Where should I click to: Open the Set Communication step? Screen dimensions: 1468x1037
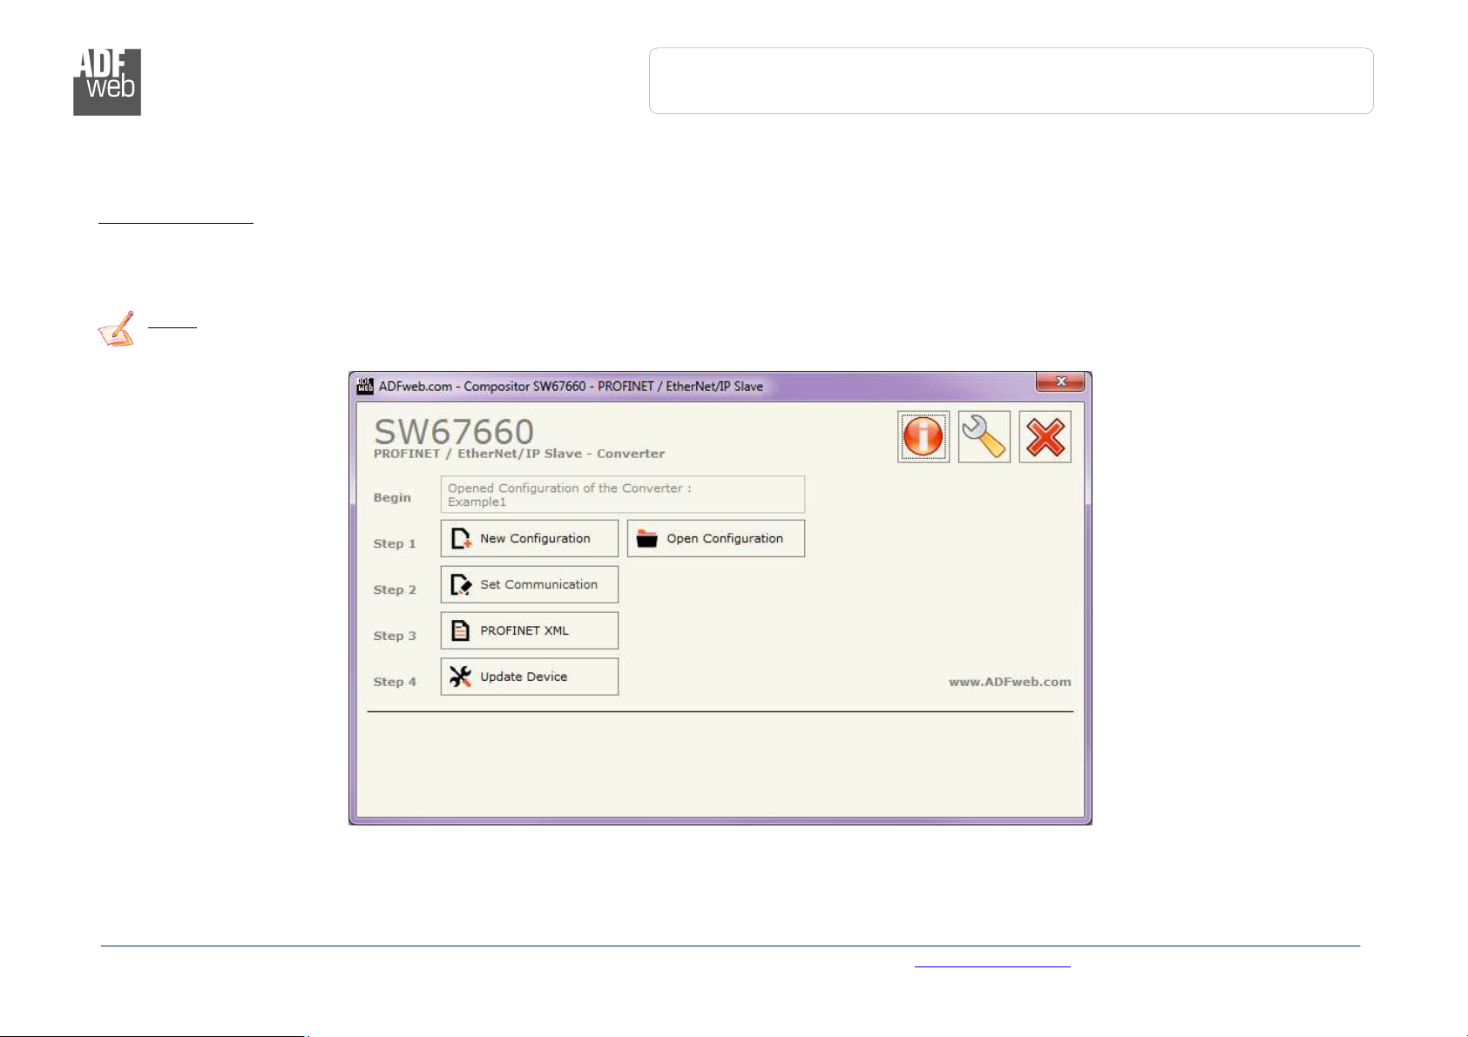[530, 584]
